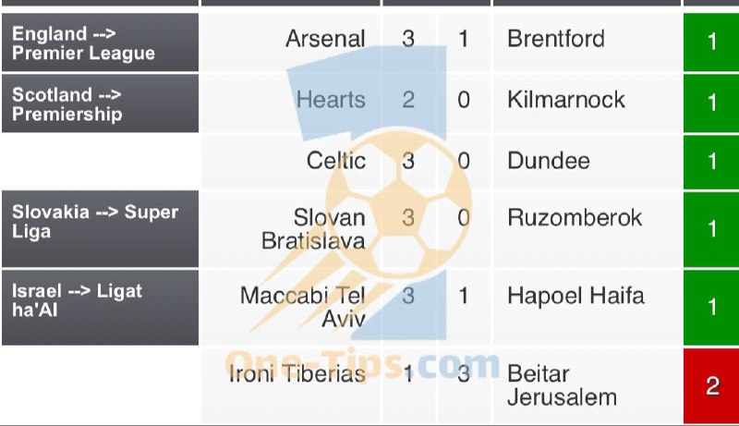
Task: Click the red result badge showing 2
Action: (x=711, y=386)
